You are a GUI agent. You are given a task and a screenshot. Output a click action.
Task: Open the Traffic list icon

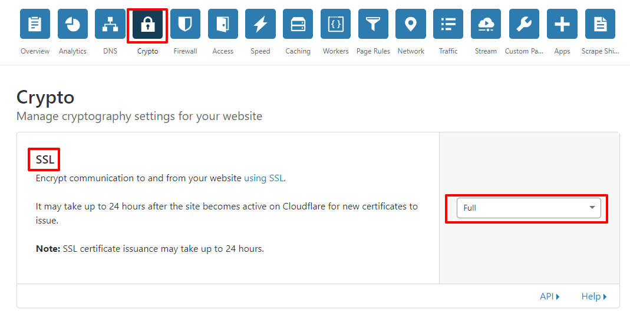point(448,24)
